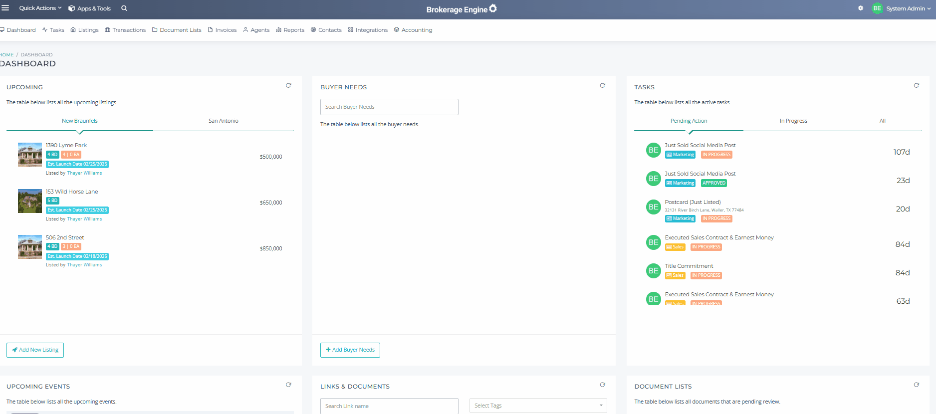This screenshot has width=936, height=414.
Task: Switch to San Antonio tab
Action: tap(224, 121)
